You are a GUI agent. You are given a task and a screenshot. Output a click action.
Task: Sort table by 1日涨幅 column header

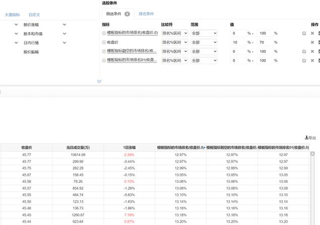129,148
